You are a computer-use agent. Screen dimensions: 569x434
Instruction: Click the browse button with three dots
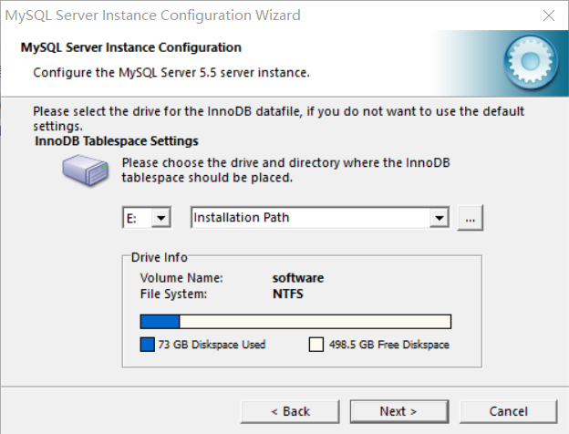(x=470, y=218)
